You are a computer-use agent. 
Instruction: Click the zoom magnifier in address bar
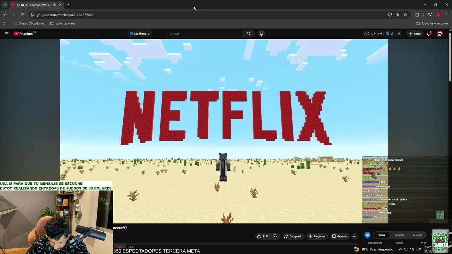click(x=398, y=15)
